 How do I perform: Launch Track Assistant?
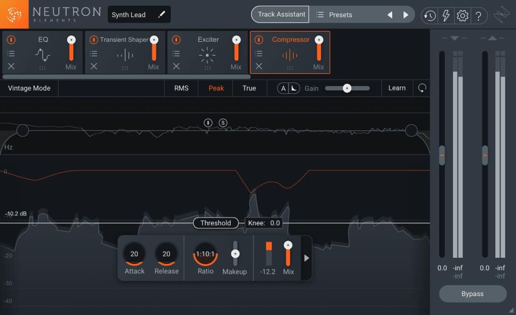281,14
